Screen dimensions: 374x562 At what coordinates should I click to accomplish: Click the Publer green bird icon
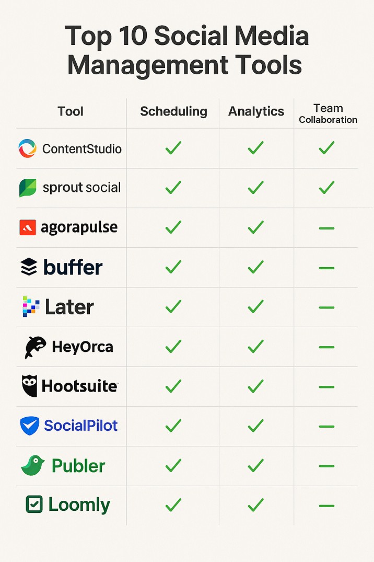[x=32, y=465]
